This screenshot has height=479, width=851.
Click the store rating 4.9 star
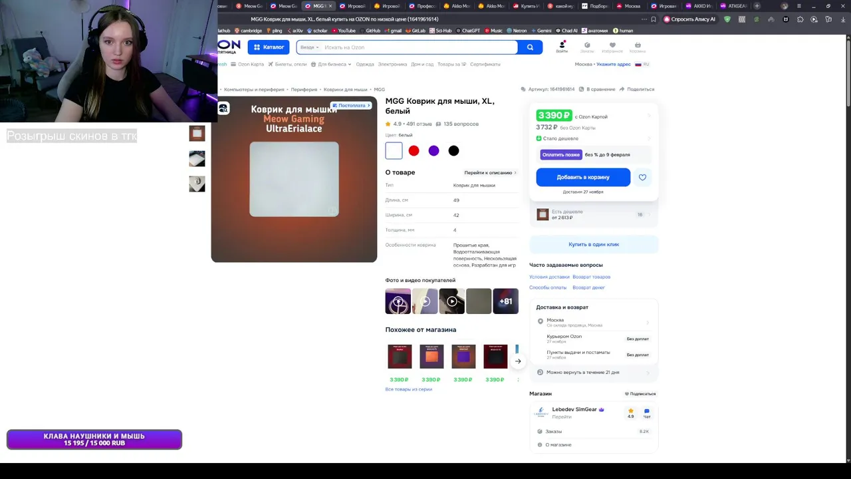click(630, 413)
